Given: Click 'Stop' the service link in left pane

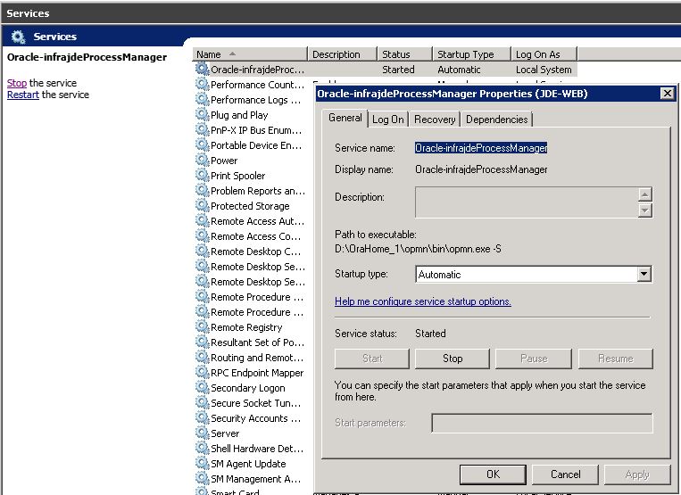Looking at the screenshot, I should pos(16,83).
